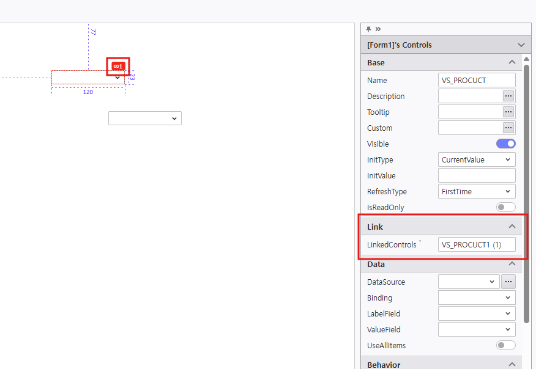Open the InitType dropdown

tap(477, 159)
